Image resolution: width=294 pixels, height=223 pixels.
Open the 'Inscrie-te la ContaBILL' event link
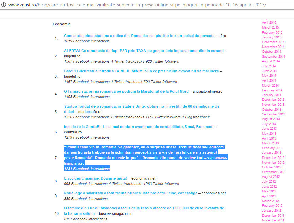138,127
